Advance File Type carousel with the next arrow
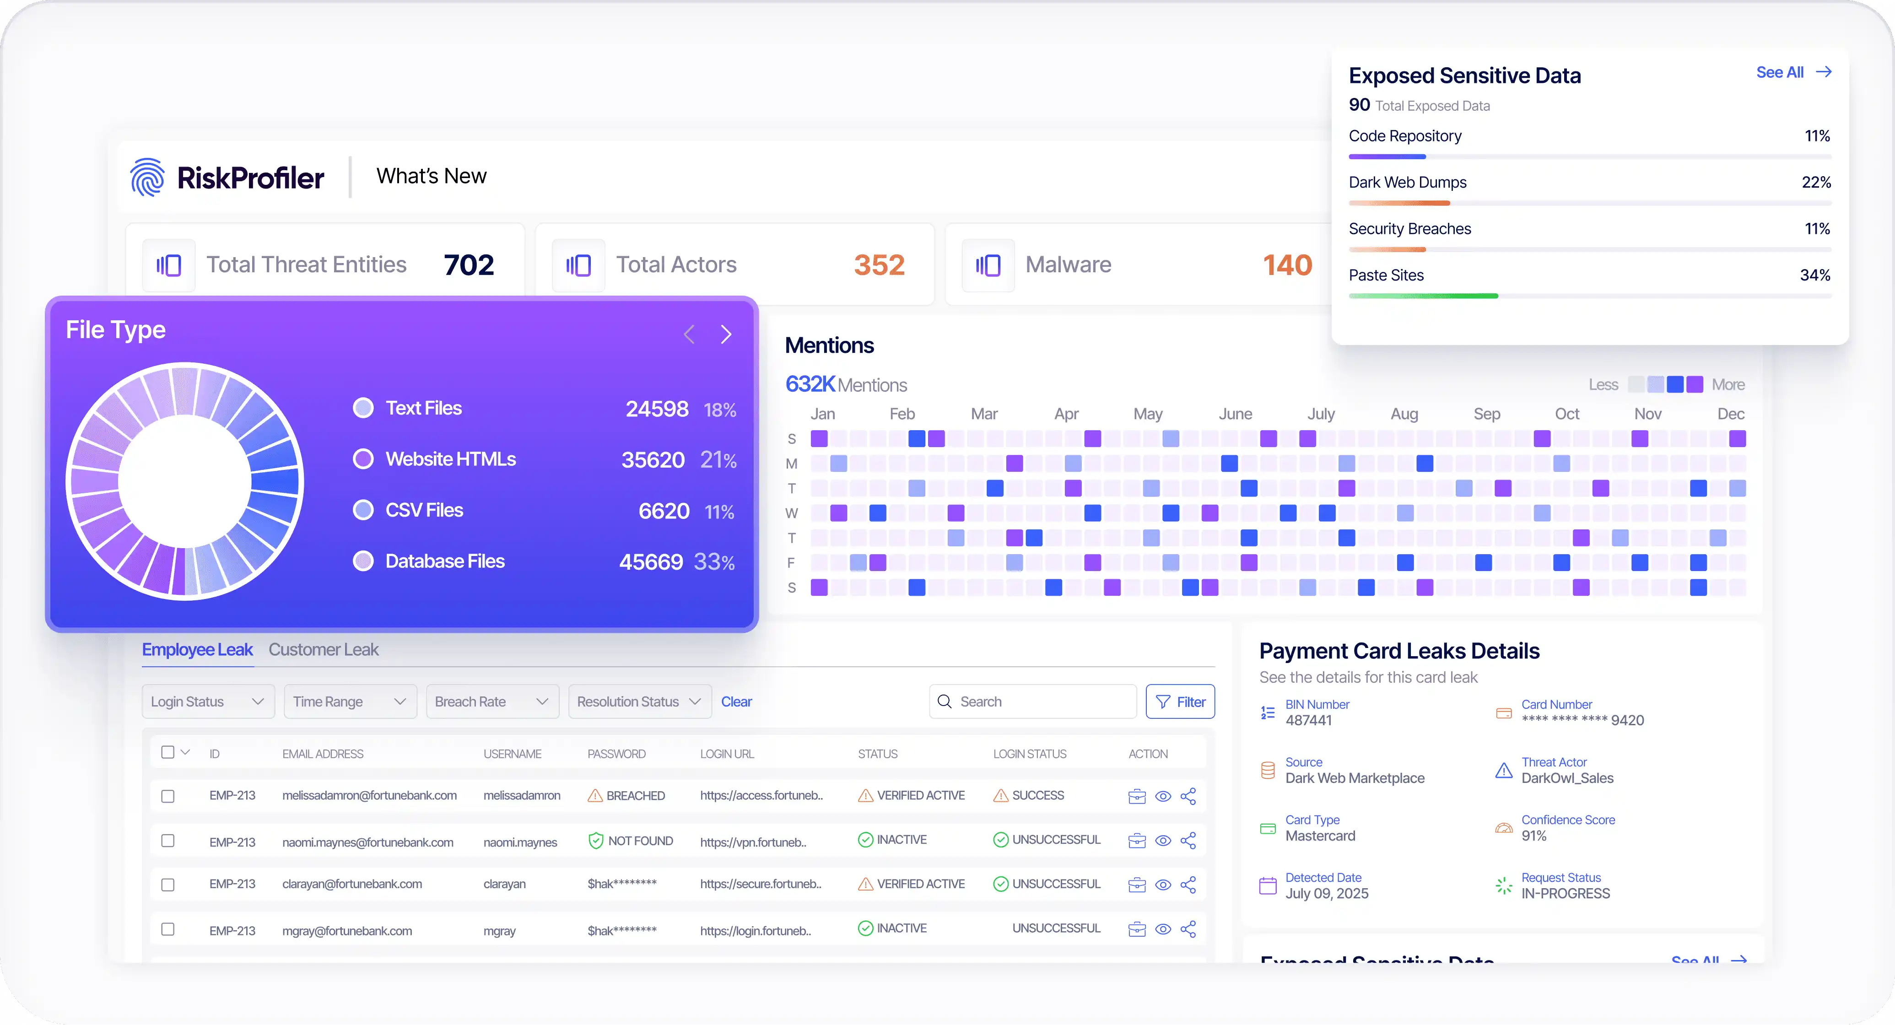The width and height of the screenshot is (1895, 1025). click(727, 334)
